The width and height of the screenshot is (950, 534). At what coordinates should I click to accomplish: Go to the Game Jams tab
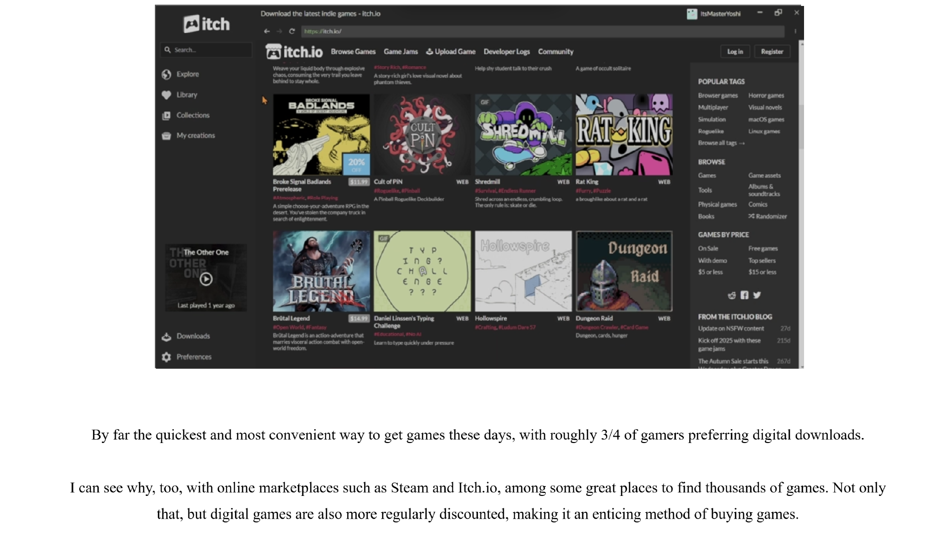pyautogui.click(x=400, y=51)
